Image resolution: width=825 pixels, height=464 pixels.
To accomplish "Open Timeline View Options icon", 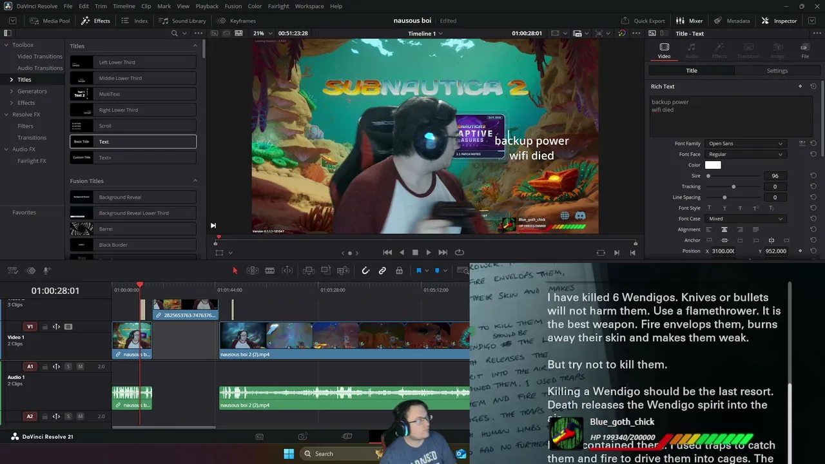I will click(12, 271).
